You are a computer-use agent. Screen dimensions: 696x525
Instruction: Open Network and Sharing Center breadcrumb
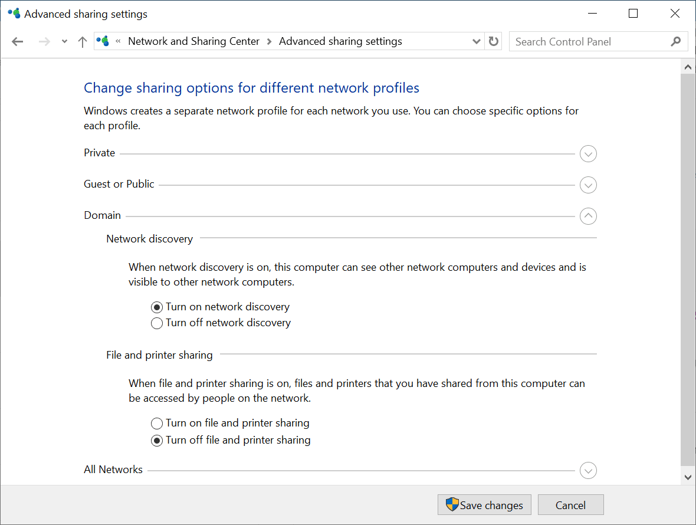point(193,41)
